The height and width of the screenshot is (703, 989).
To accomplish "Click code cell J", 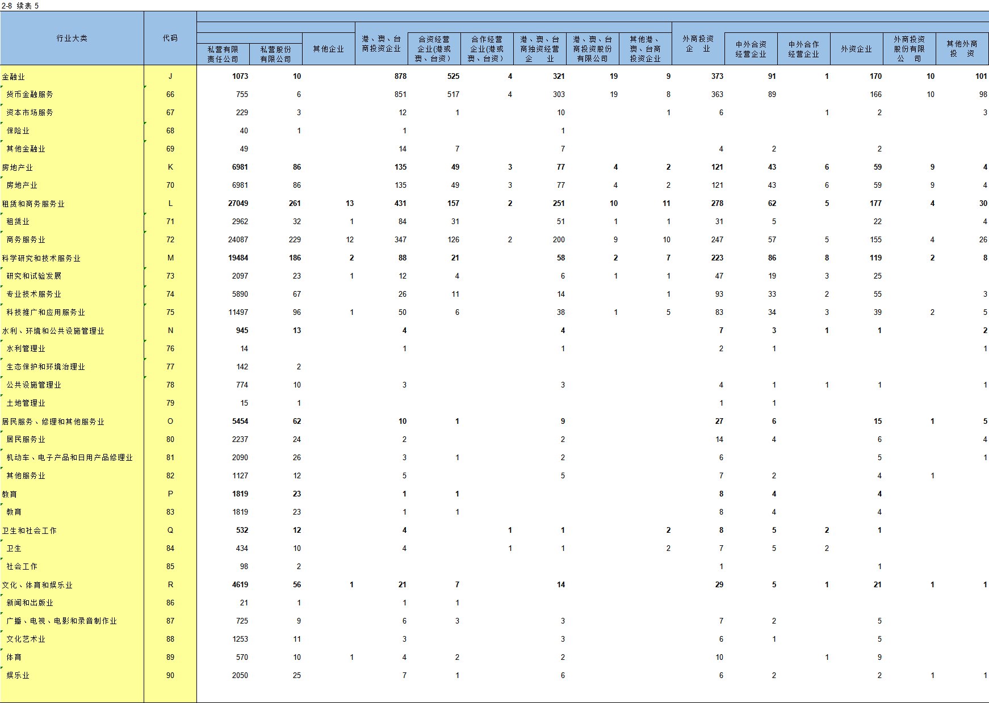I will (170, 76).
